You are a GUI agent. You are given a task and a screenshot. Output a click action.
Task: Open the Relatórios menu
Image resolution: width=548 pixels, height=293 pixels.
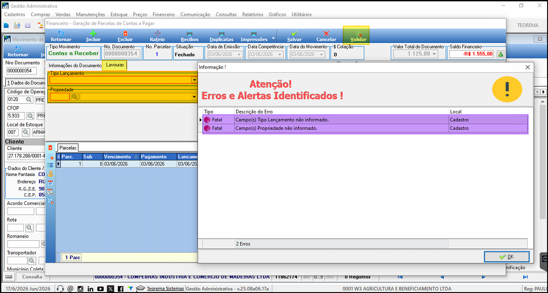coord(253,15)
